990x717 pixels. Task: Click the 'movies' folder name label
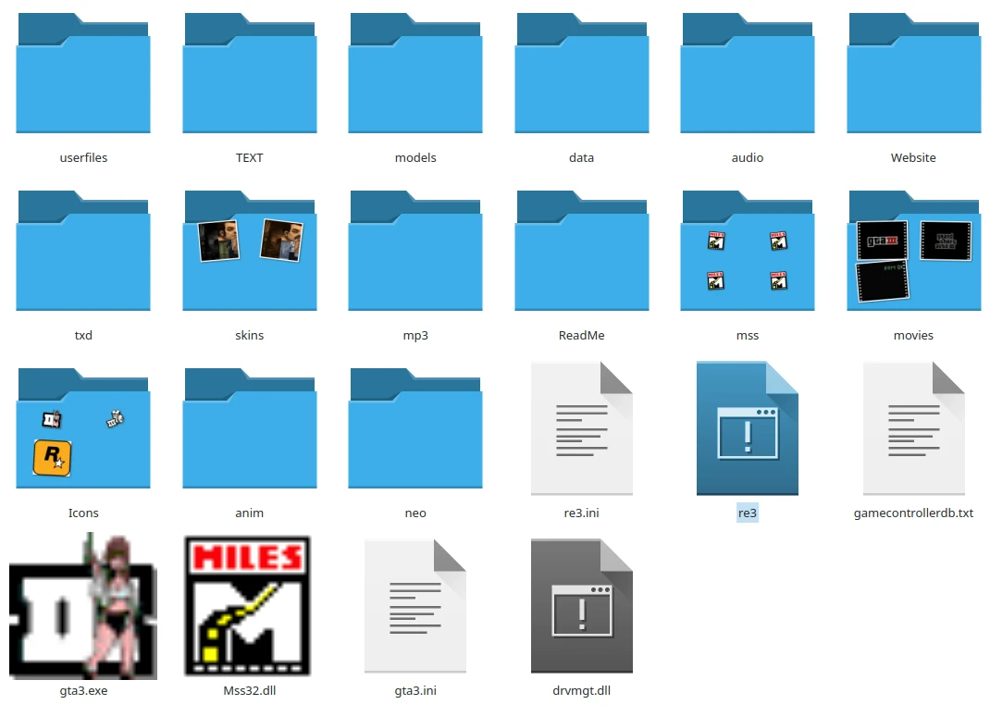[x=913, y=335]
